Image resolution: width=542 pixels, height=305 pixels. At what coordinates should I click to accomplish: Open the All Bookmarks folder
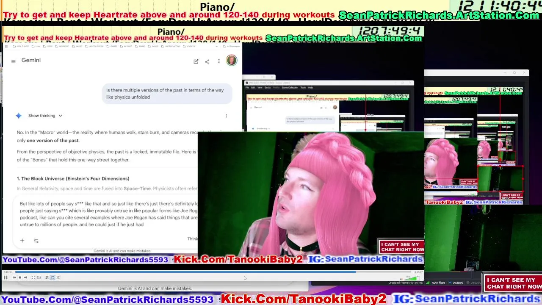(x=231, y=46)
